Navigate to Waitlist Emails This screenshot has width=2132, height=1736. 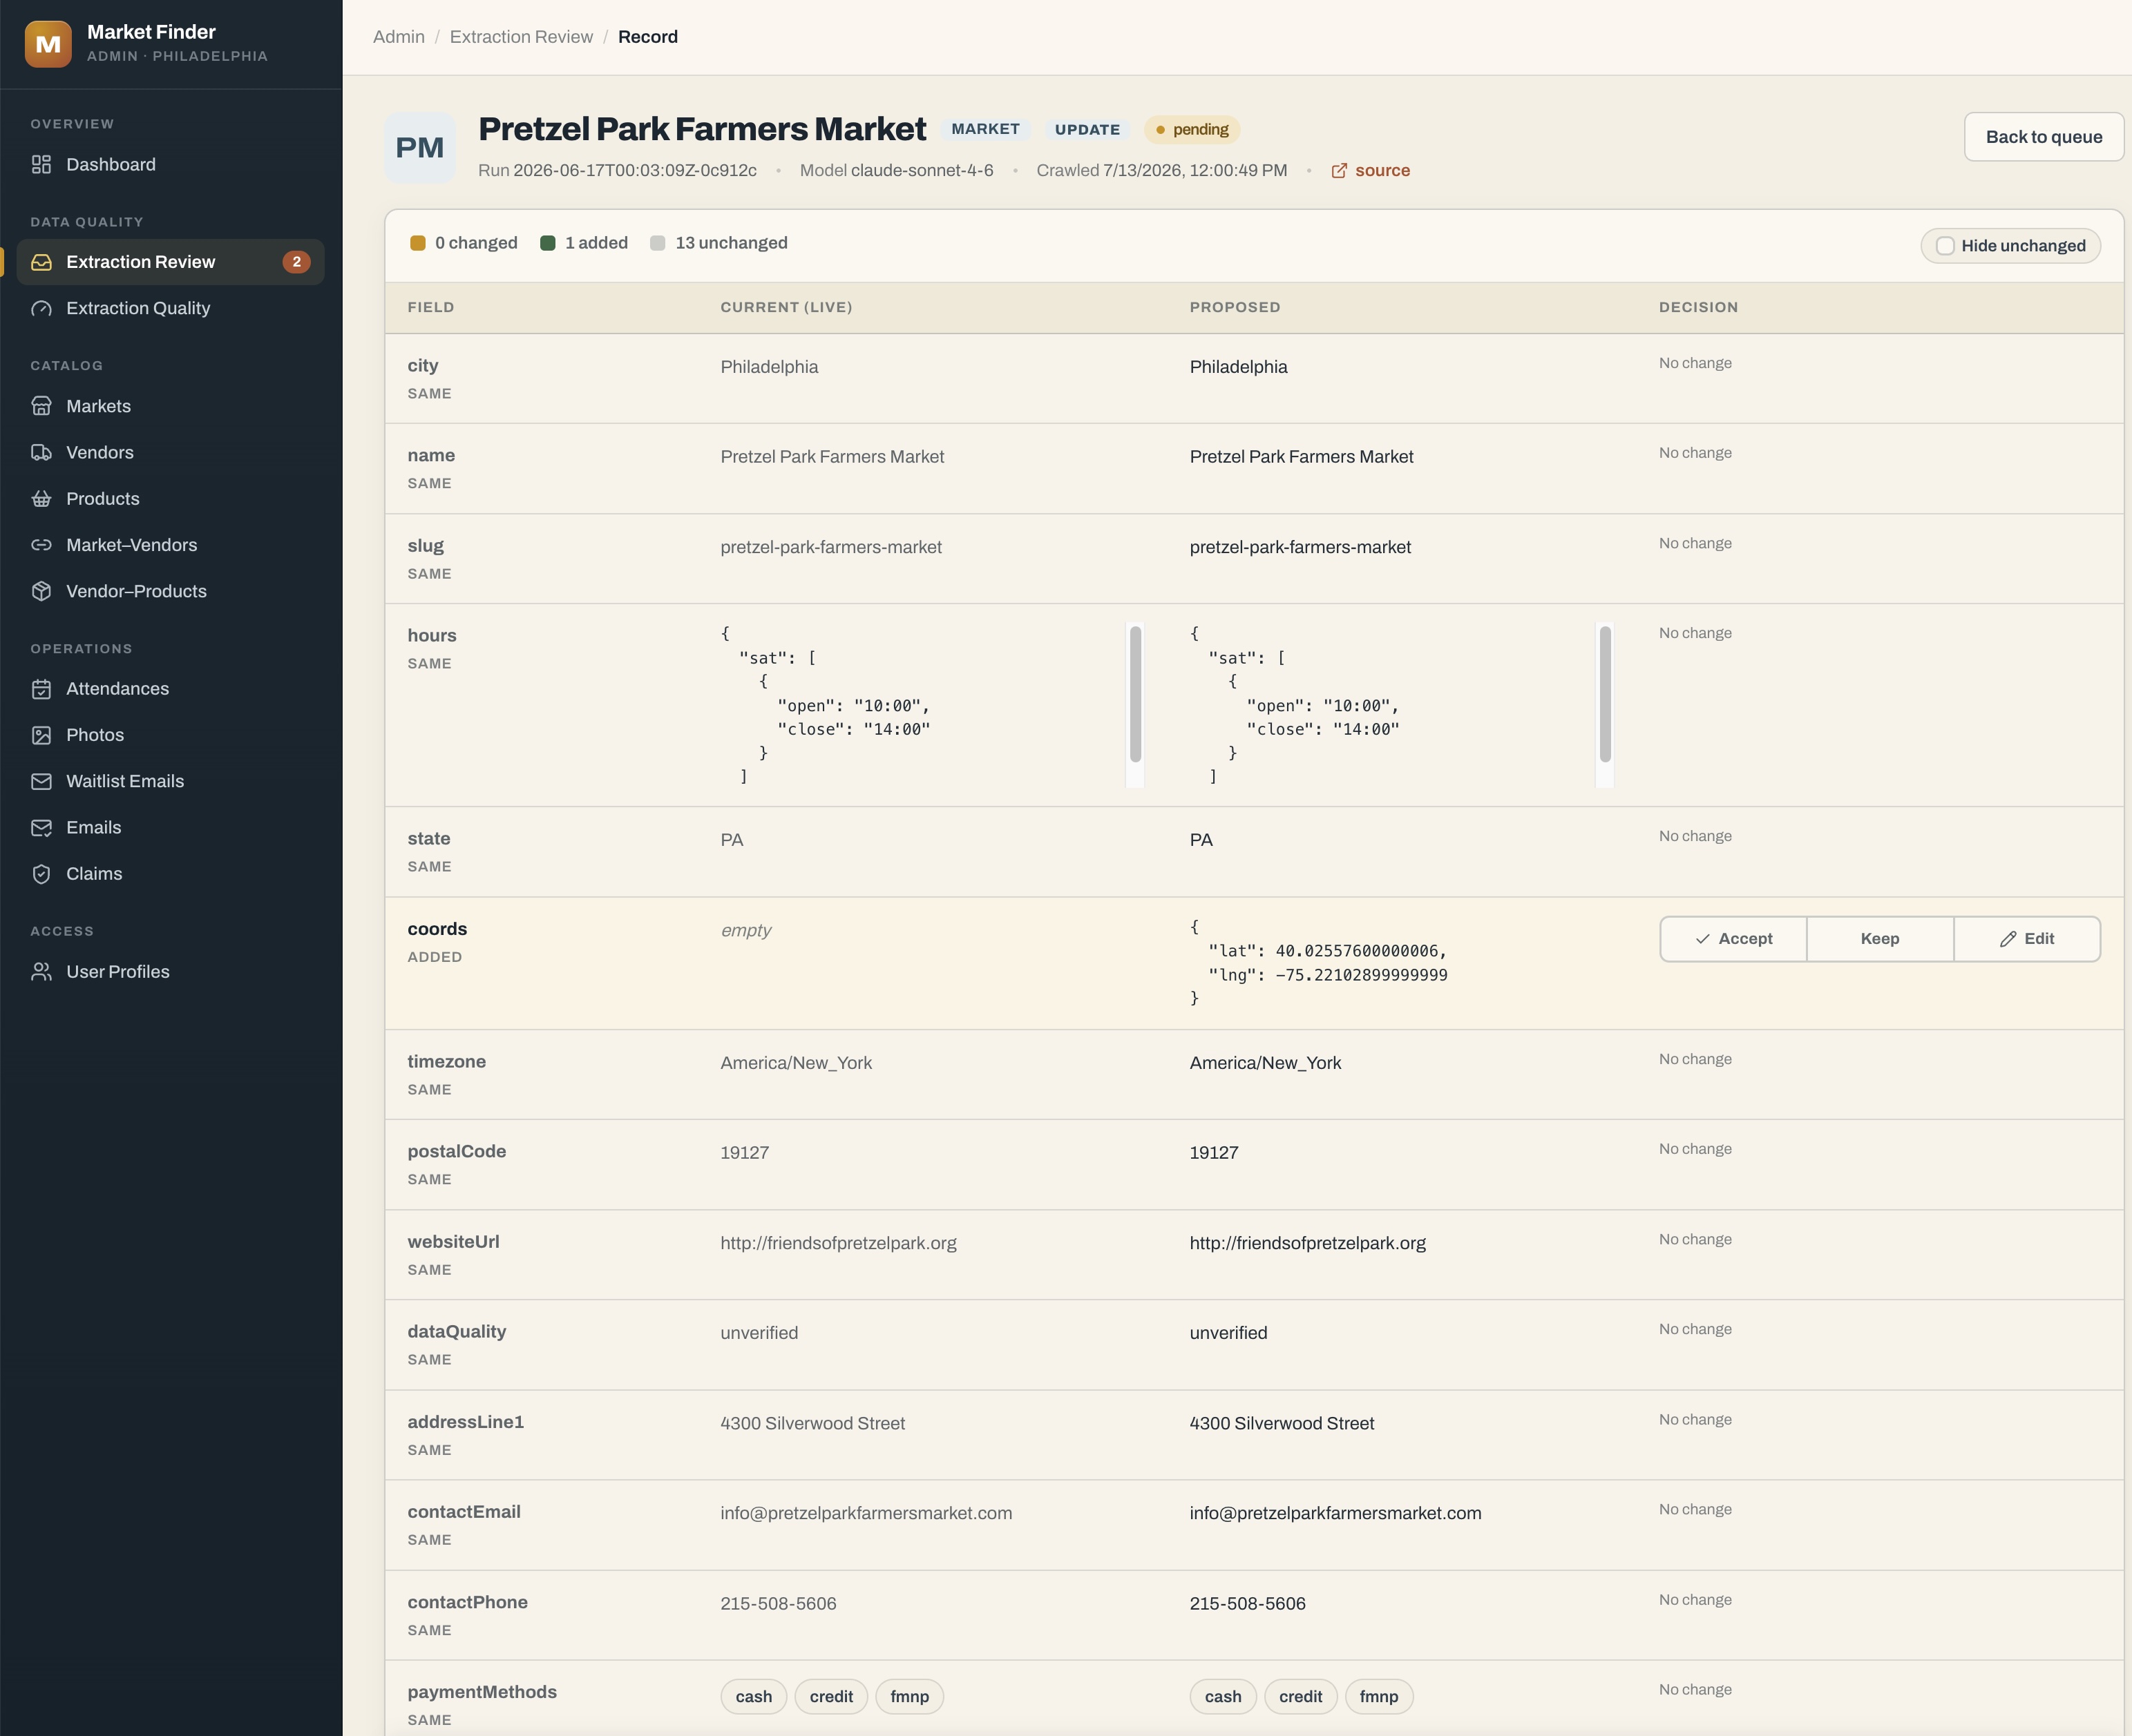click(170, 781)
